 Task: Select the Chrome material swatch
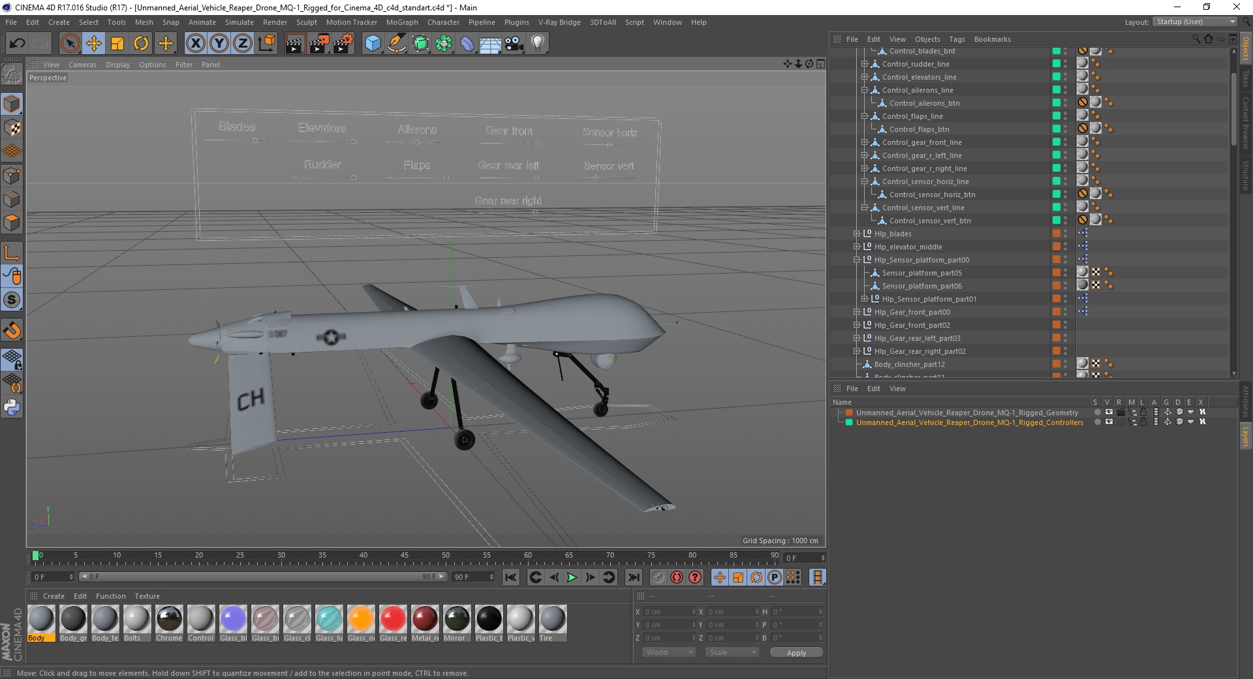pos(169,624)
